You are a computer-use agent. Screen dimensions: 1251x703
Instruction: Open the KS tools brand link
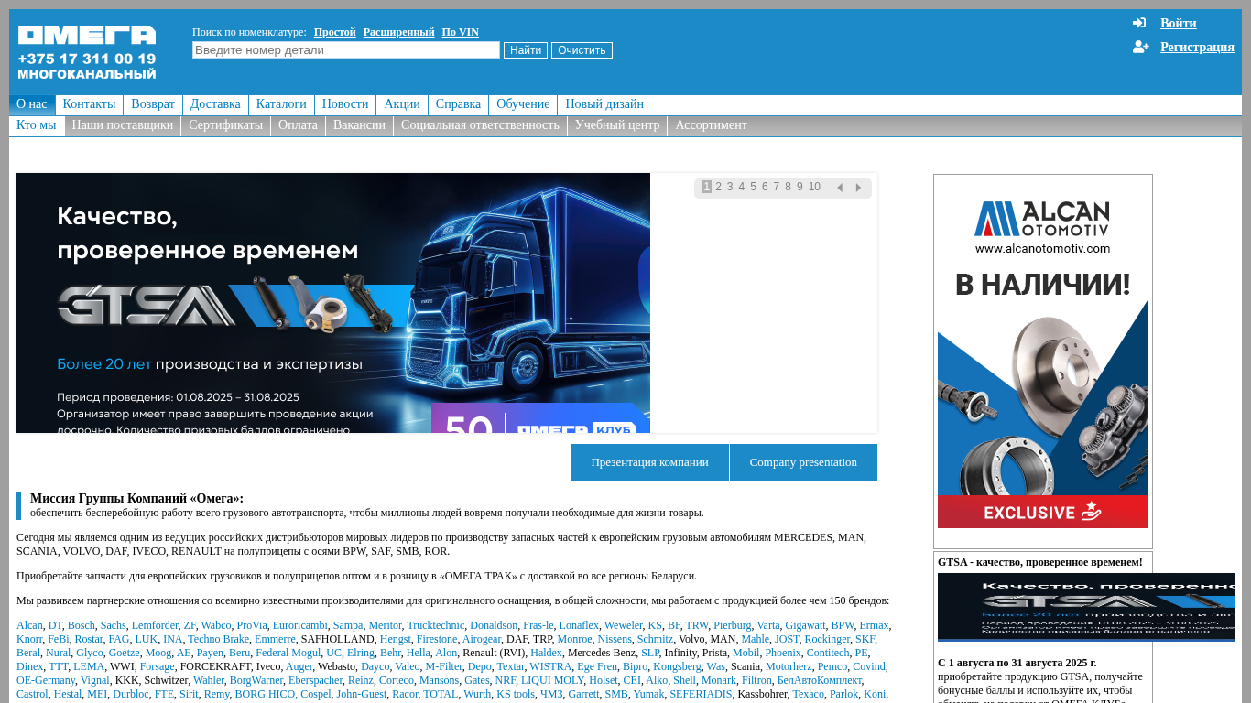[x=516, y=694]
